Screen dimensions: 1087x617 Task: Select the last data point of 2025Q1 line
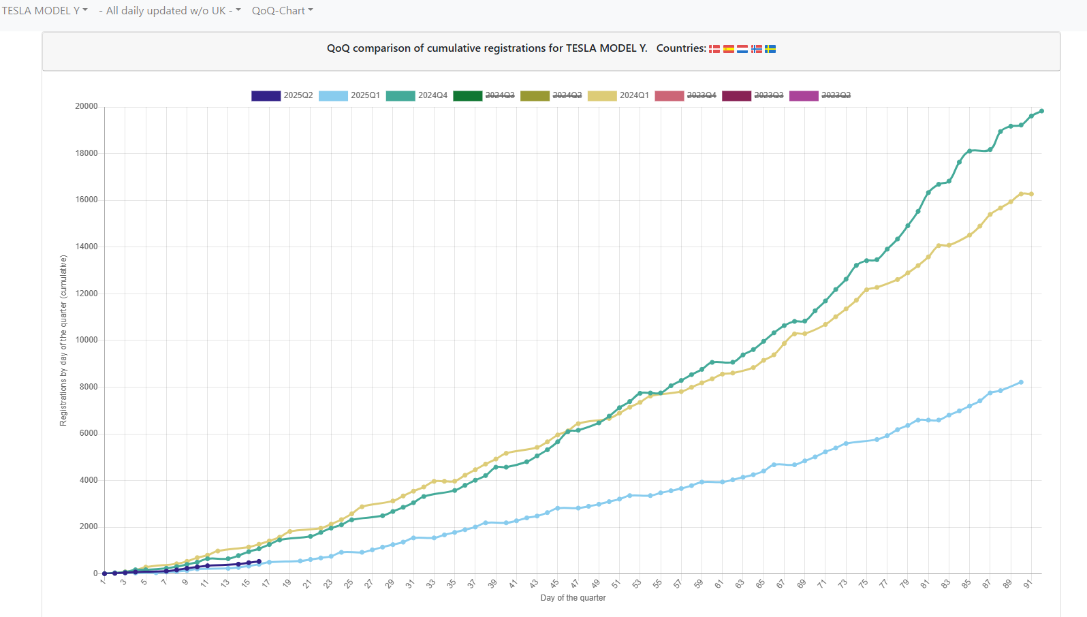(1021, 382)
